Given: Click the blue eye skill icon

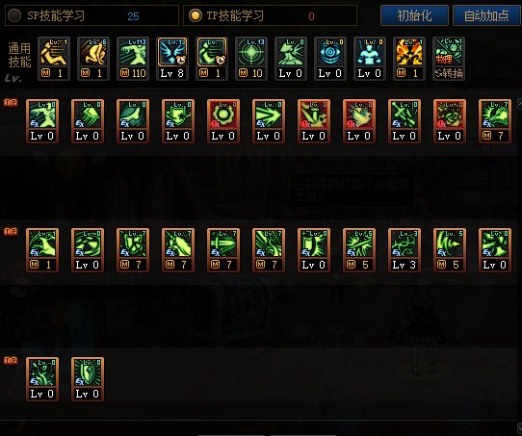Looking at the screenshot, I should pos(330,59).
